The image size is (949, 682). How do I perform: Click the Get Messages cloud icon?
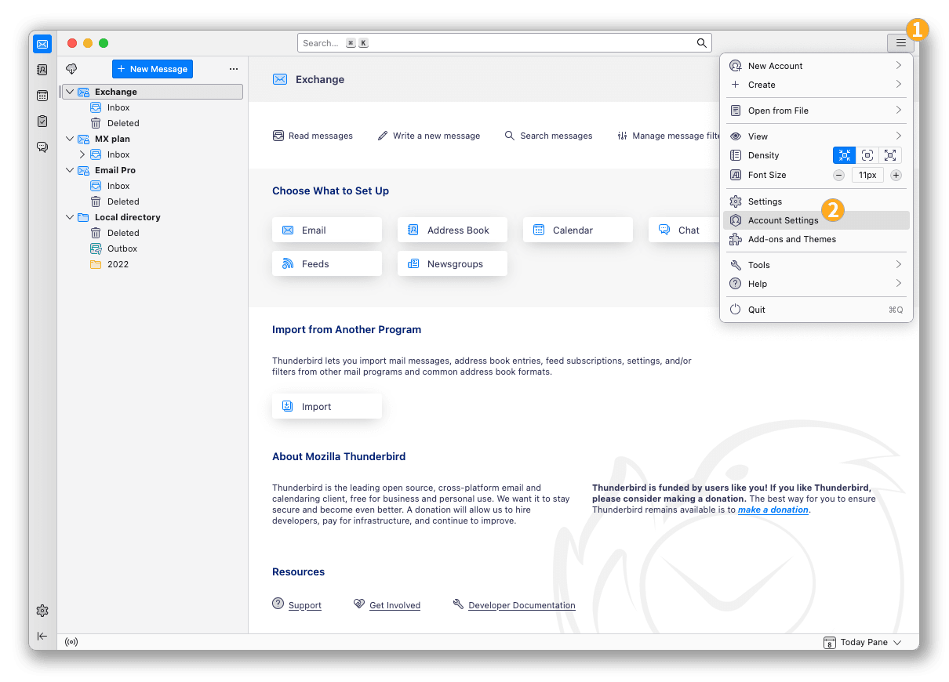coord(71,69)
